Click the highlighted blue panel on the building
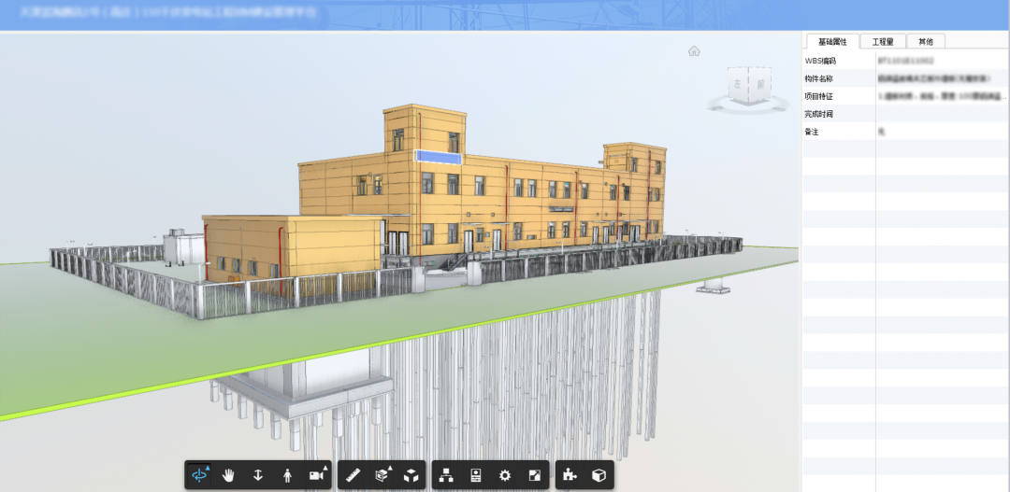1010x492 pixels. tap(439, 156)
